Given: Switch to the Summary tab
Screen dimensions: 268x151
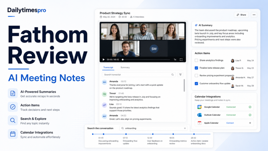Looking at the screenshot, I should tap(125, 67).
